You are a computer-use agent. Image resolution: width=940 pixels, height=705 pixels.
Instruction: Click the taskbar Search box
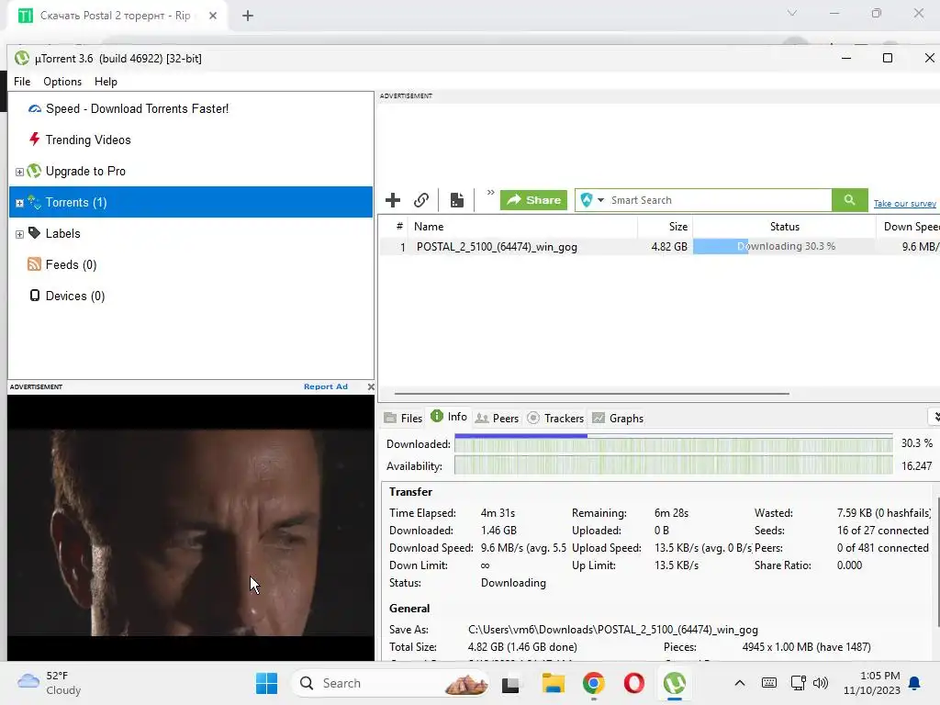[x=390, y=683]
